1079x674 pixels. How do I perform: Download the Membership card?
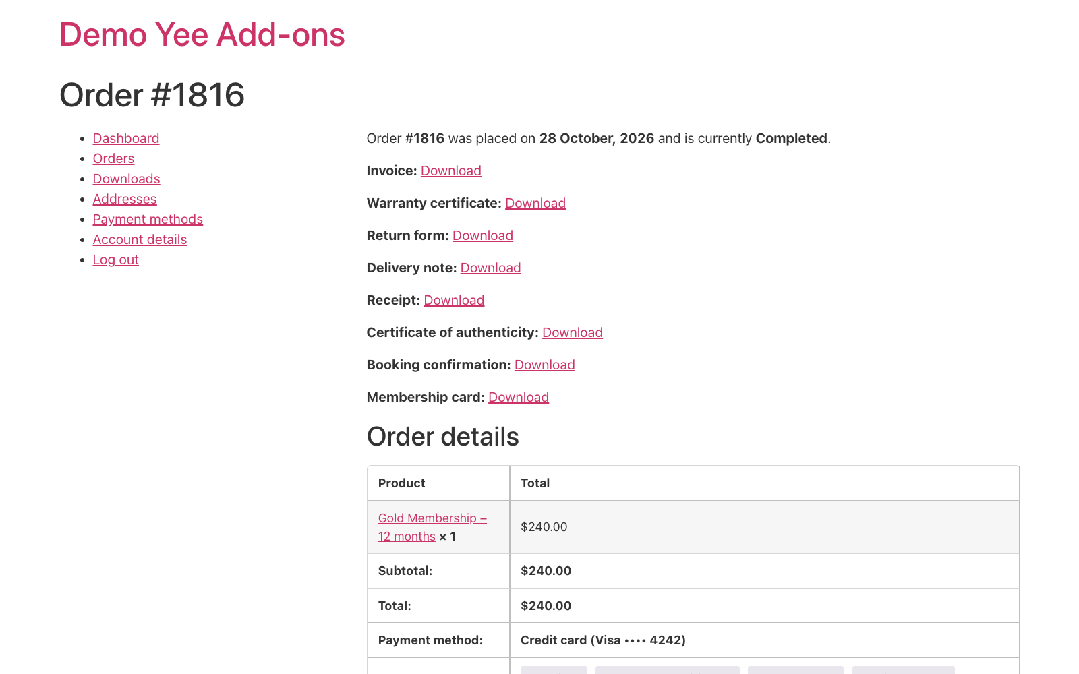[519, 397]
